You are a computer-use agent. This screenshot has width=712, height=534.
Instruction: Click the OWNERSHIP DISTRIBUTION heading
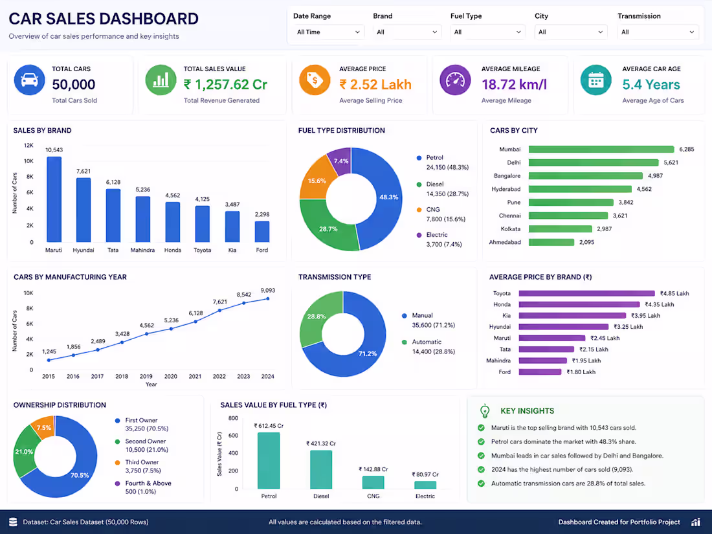(x=60, y=405)
